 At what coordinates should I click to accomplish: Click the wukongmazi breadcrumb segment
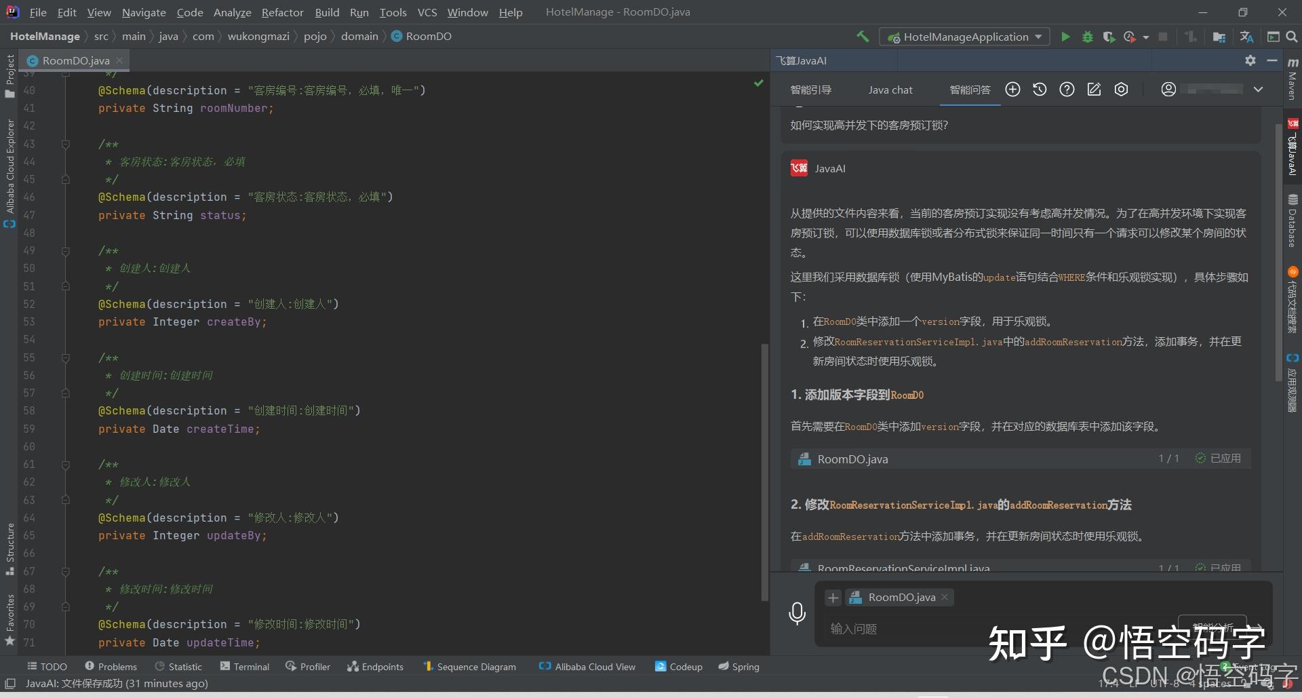(x=258, y=37)
